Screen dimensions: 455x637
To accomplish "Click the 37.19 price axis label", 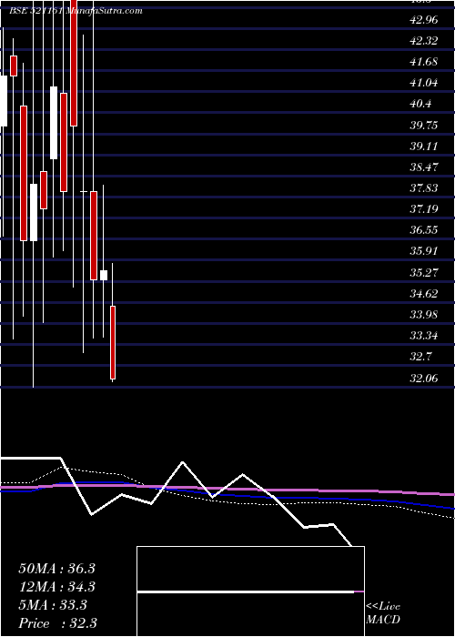I will click(424, 209).
